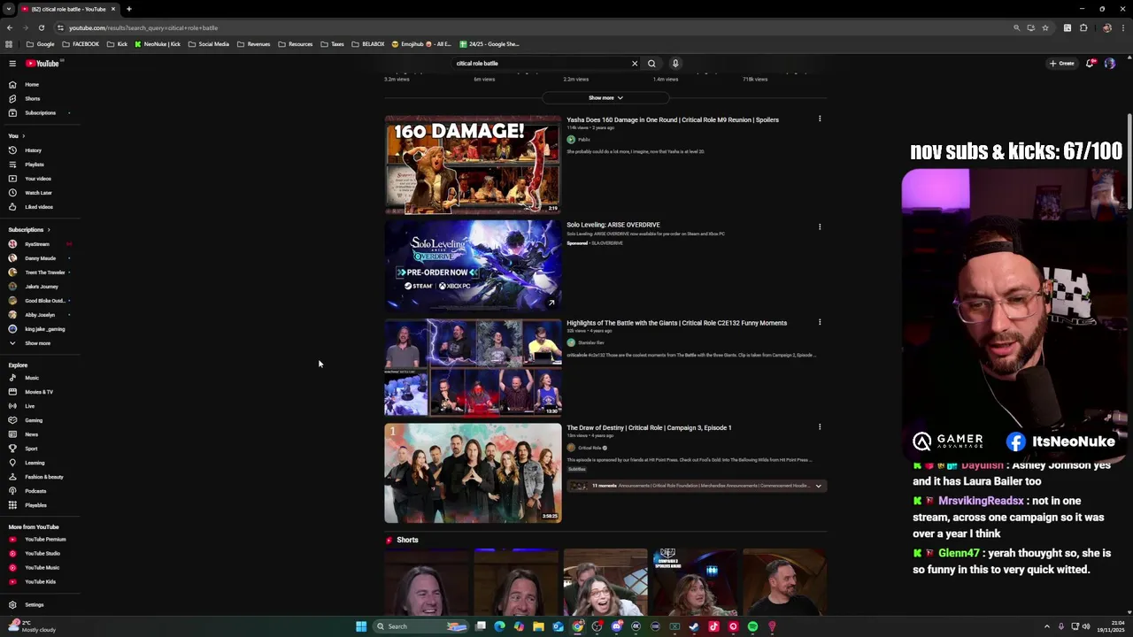Open options for The Draw of Destiny video
This screenshot has height=637, width=1133.
point(820,426)
